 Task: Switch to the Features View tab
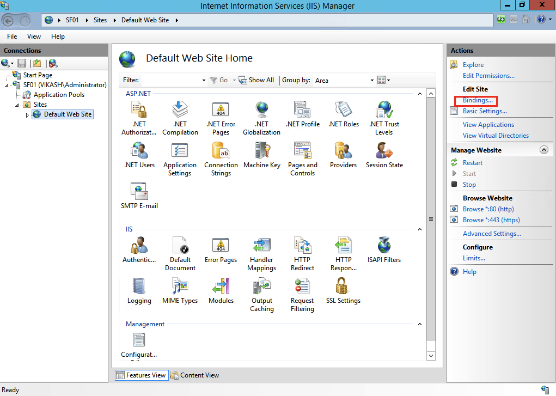[x=142, y=375]
